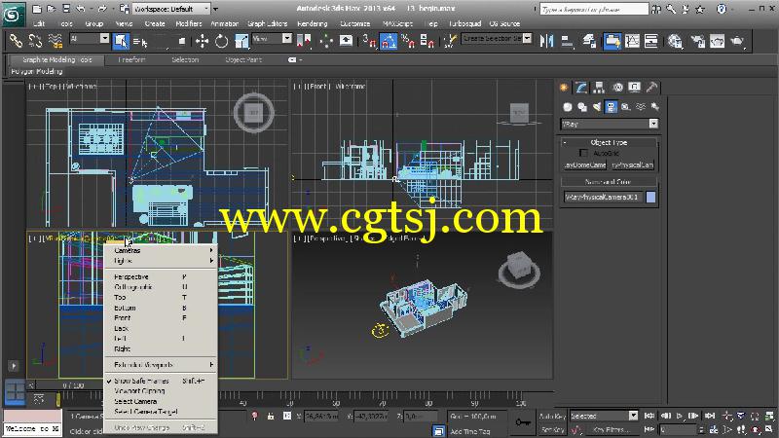
Task: Click the Align tool icon
Action: 567,41
